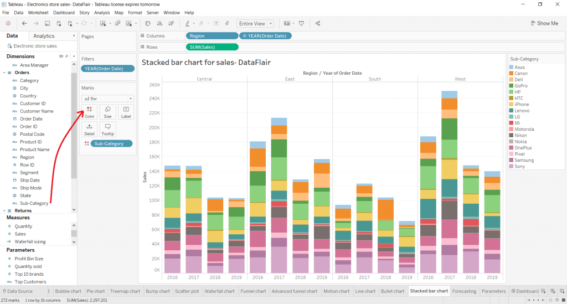Screen dimensions: 567x304
Task: Click the save icon in toolbar
Action: [48, 23]
